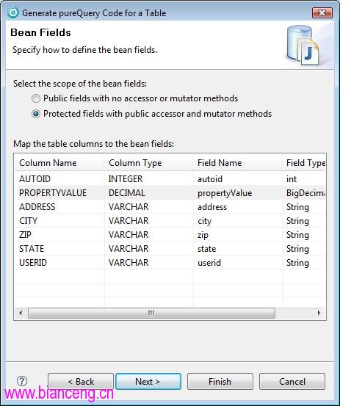
Task: Select Protected fields with public accessor radio
Action: pyautogui.click(x=36, y=114)
